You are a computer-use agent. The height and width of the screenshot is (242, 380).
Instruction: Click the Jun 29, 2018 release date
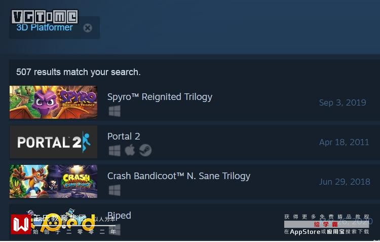(345, 182)
